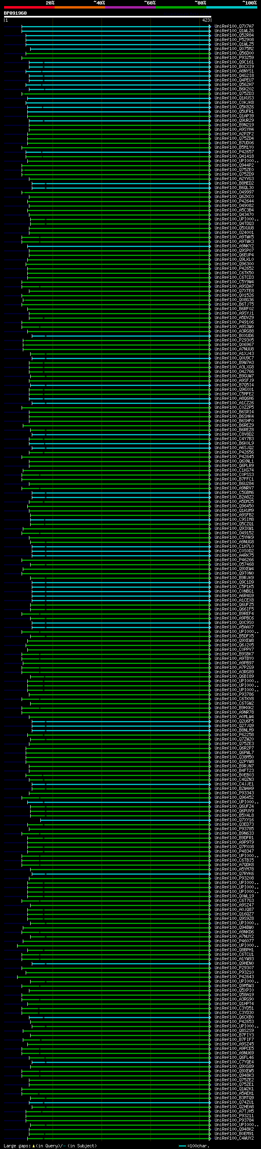Select hit label UniRef100_P42657
The width and height of the screenshot is (261, 1149).
pyautogui.click(x=234, y=152)
